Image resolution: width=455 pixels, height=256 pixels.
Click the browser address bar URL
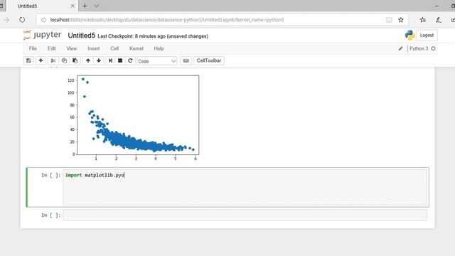point(167,20)
